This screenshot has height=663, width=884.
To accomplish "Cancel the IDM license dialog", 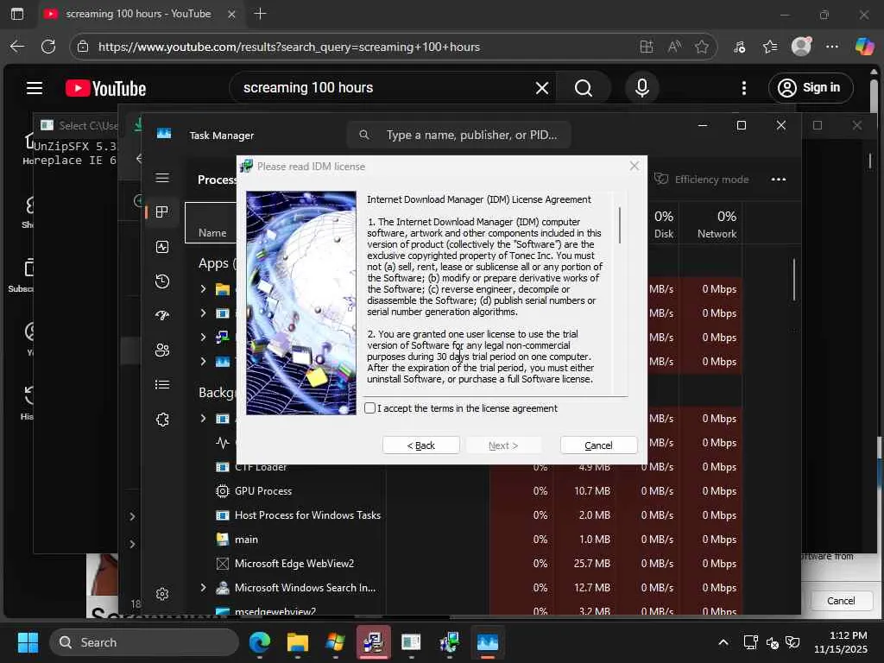I will pyautogui.click(x=598, y=445).
